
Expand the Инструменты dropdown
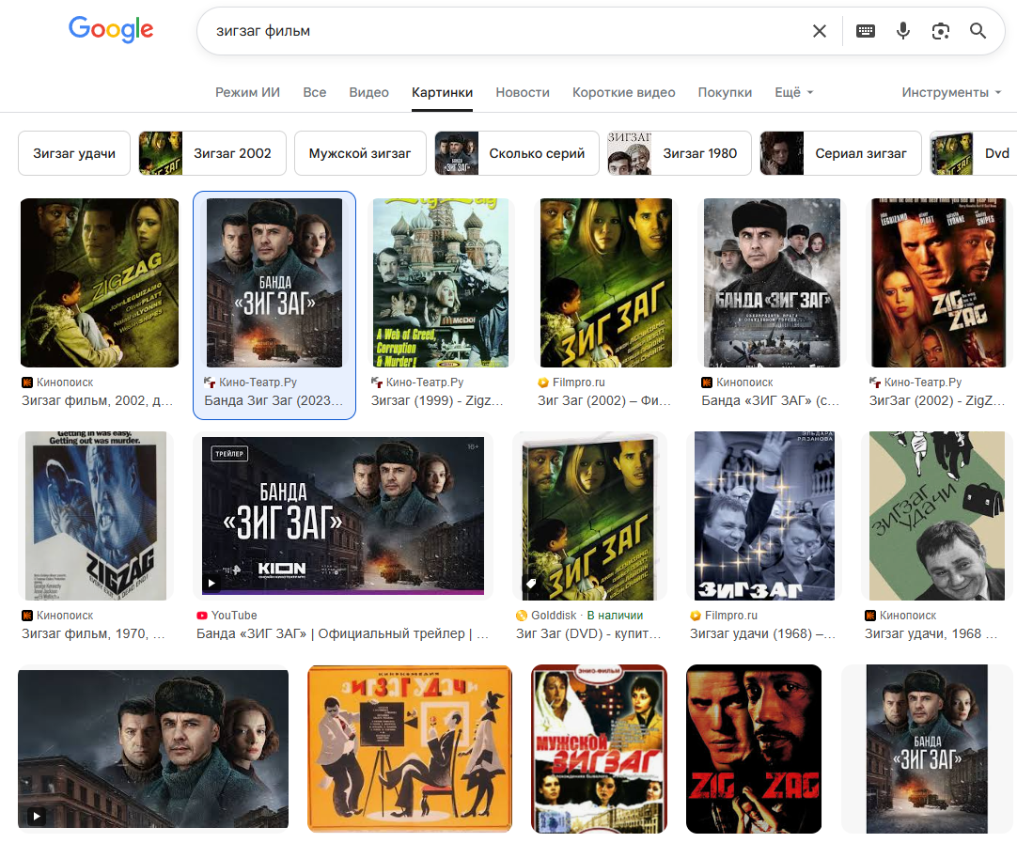(951, 92)
